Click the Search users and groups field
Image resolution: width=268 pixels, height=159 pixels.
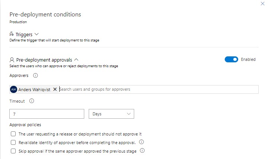[157, 90]
